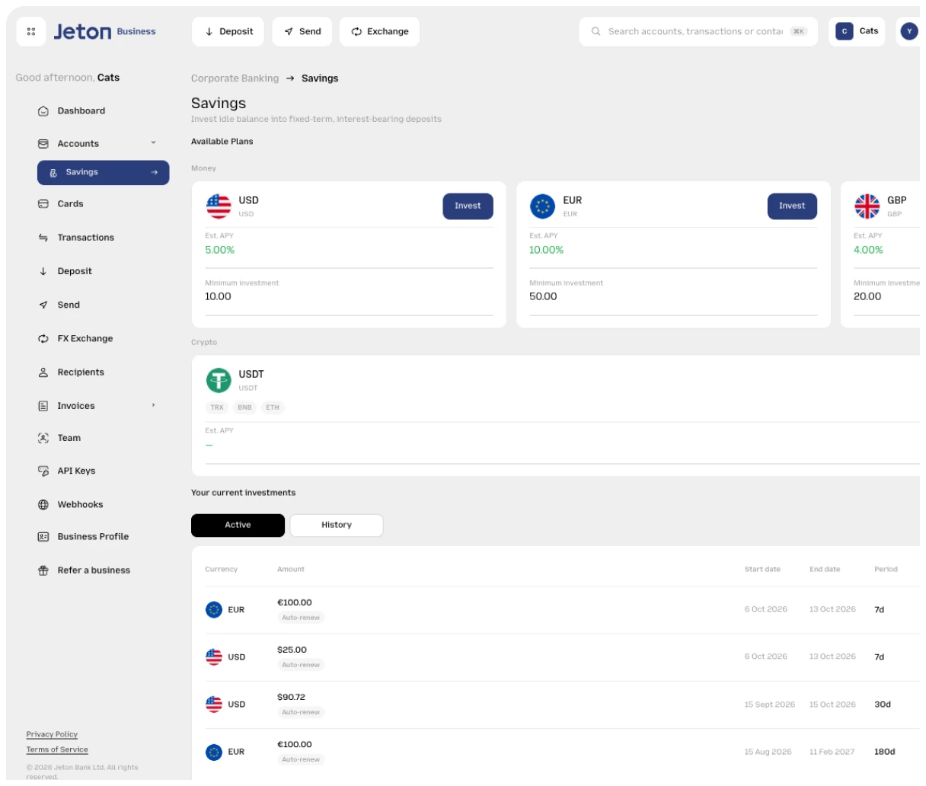Click the $25.00 investment amount
Screen dimensions: 926x786
point(292,650)
